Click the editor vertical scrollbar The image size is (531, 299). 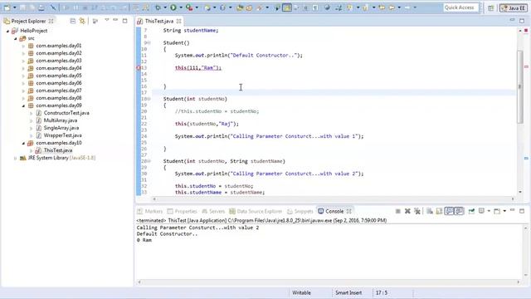click(520, 86)
